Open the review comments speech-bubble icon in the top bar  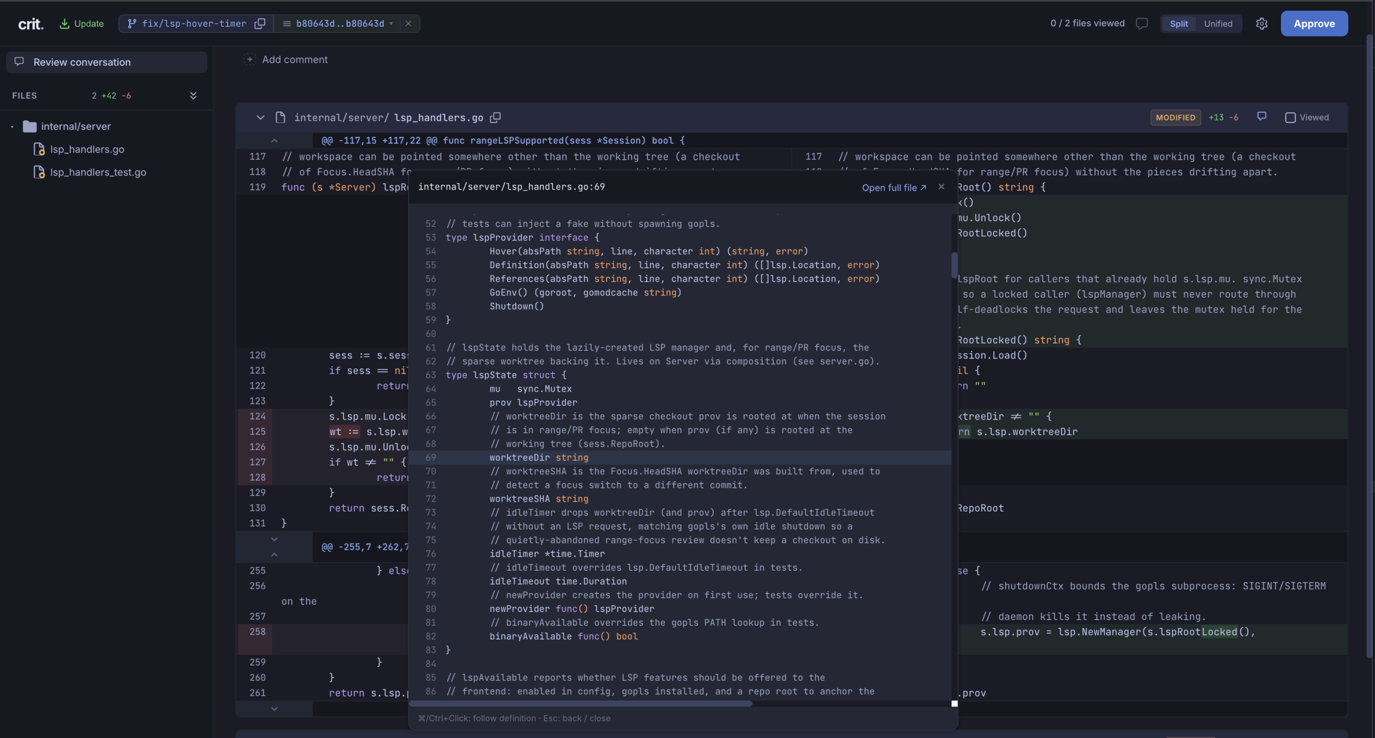pyautogui.click(x=1142, y=23)
